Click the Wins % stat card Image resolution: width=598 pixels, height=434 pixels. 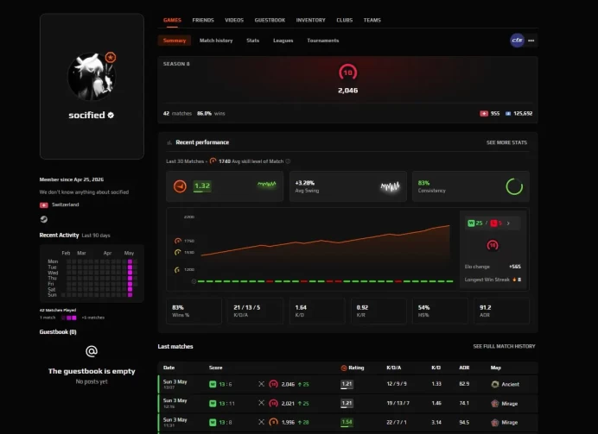click(x=194, y=311)
